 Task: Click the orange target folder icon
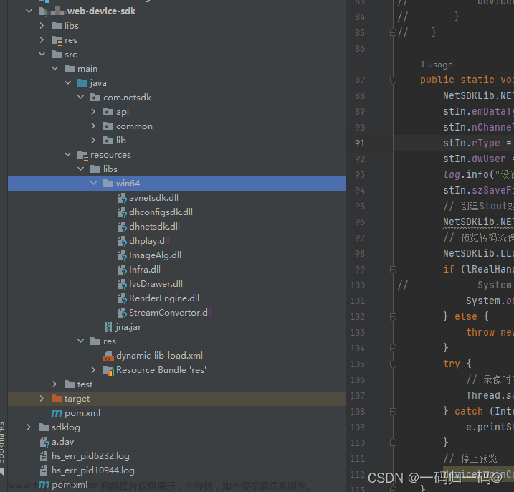coord(57,399)
